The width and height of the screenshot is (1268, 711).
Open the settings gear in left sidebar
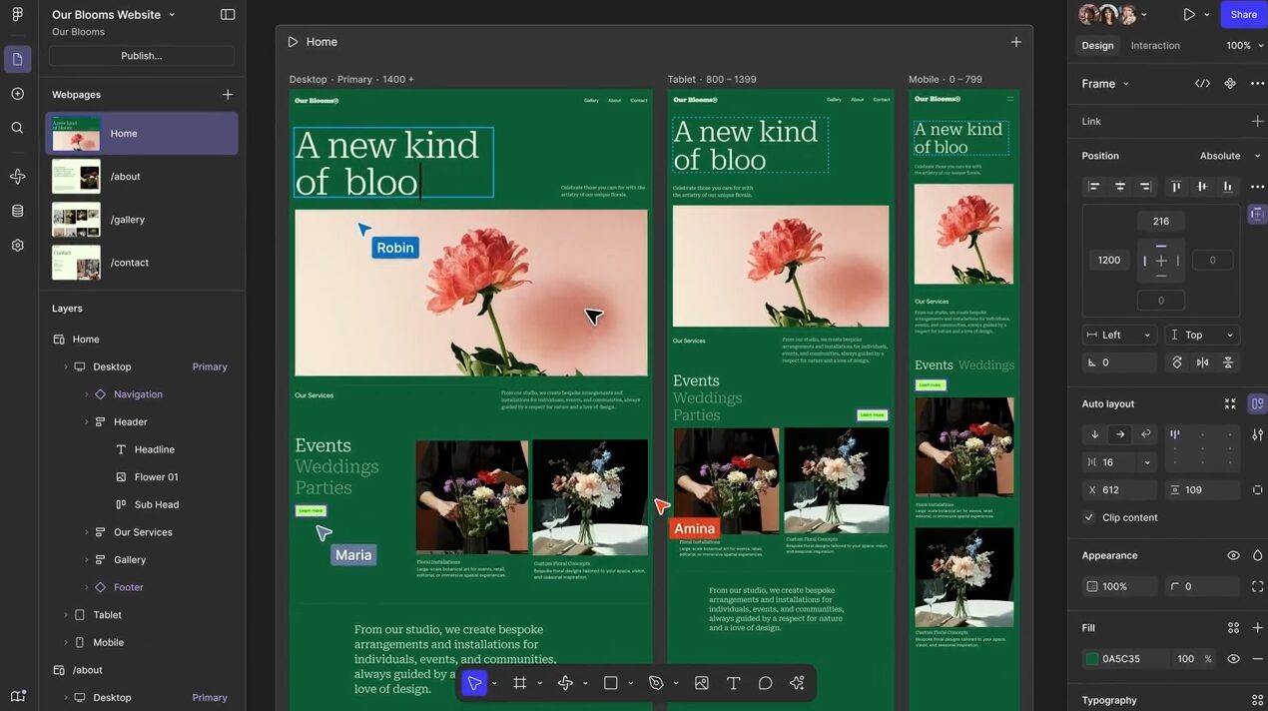click(17, 245)
